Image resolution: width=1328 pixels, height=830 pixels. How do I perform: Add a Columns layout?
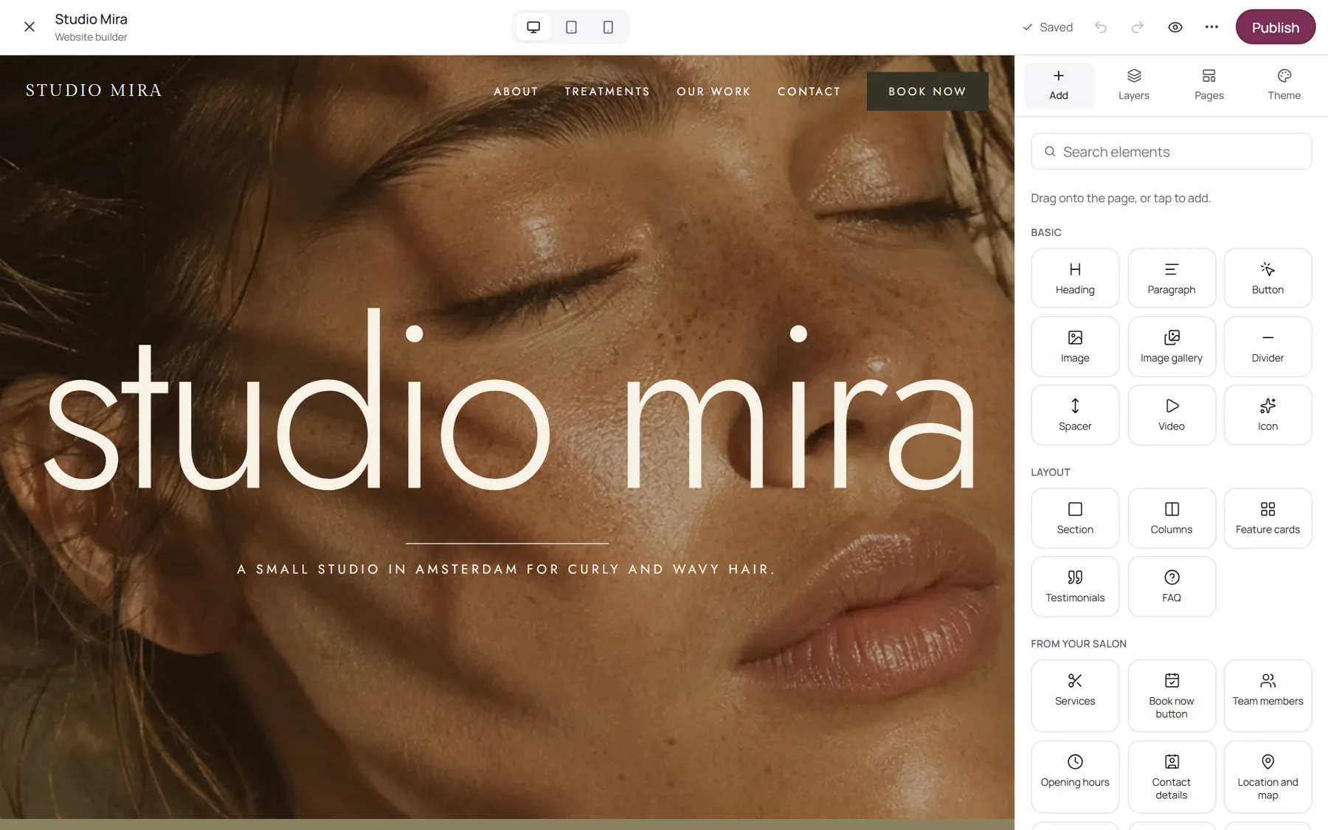1171,518
